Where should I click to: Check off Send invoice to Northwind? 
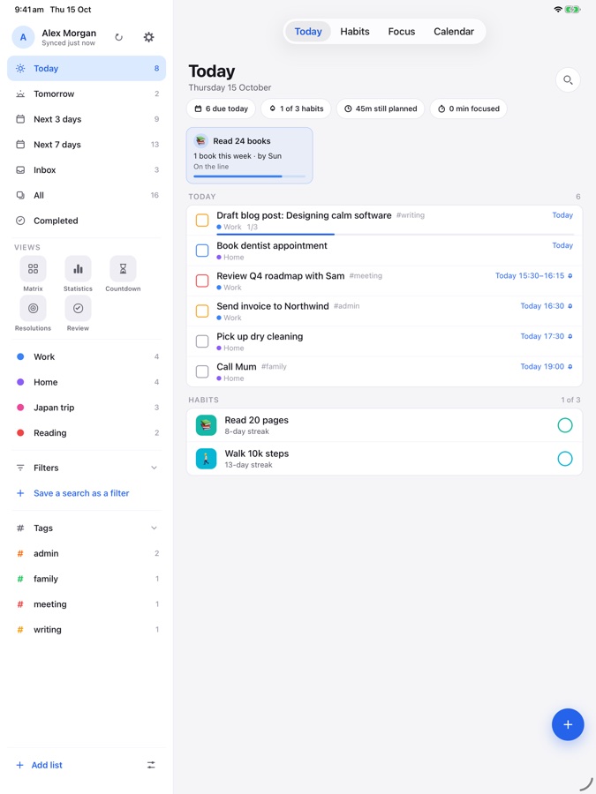pos(202,311)
